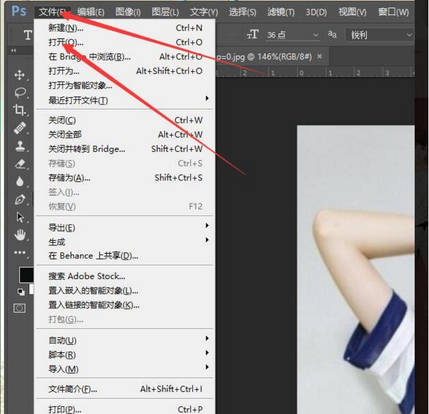429x414 pixels.
Task: Open the 文字(Y) menu
Action: click(x=204, y=12)
